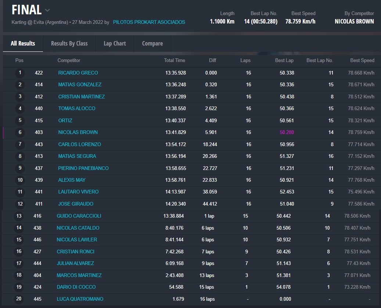View competitor LUCA QUATROMANO
The height and width of the screenshot is (308, 381).
[80, 299]
